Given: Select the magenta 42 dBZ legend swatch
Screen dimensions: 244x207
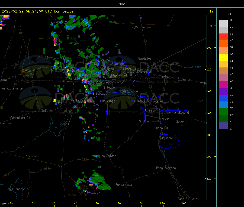Looking at the screenshot, I should (223, 84).
